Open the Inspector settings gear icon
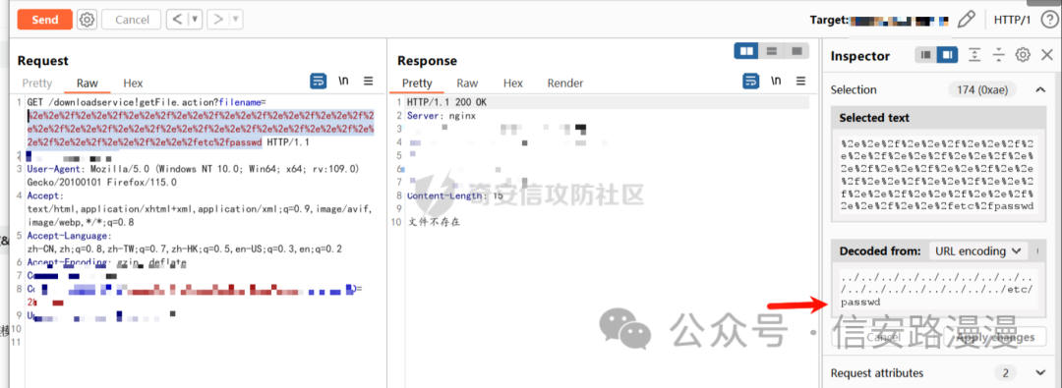 click(1024, 55)
